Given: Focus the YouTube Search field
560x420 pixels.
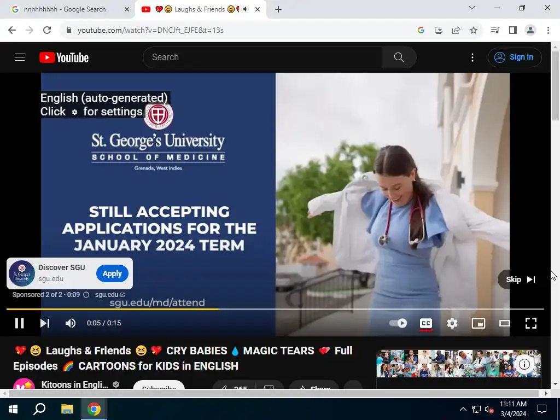Looking at the screenshot, I should (262, 57).
